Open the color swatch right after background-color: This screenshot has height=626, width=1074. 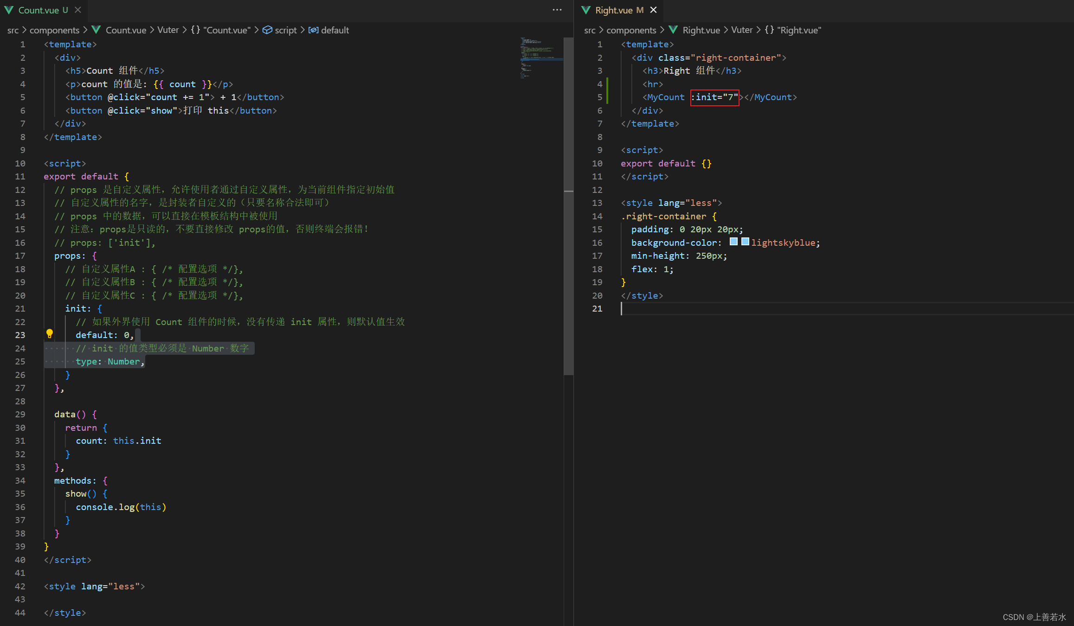pos(733,242)
